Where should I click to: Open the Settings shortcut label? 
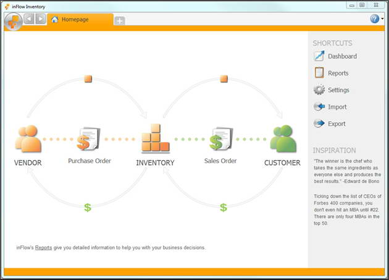(x=338, y=90)
